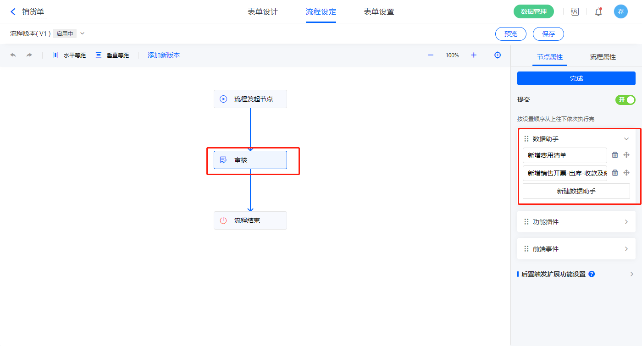Image resolution: width=642 pixels, height=346 pixels.
Task: Expand the 功能插件 section
Action: click(x=626, y=222)
